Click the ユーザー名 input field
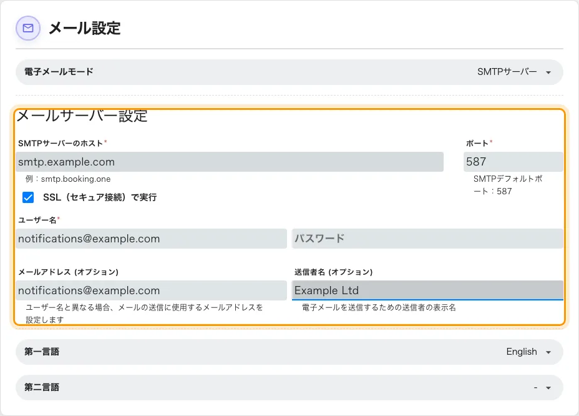579x416 pixels. point(151,239)
